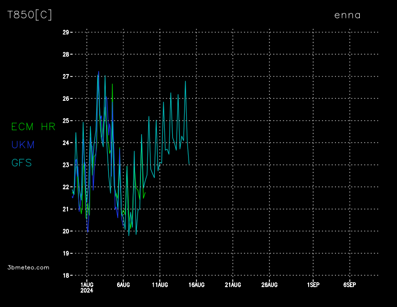Select the enna location label
397x307 pixels.
pos(347,15)
